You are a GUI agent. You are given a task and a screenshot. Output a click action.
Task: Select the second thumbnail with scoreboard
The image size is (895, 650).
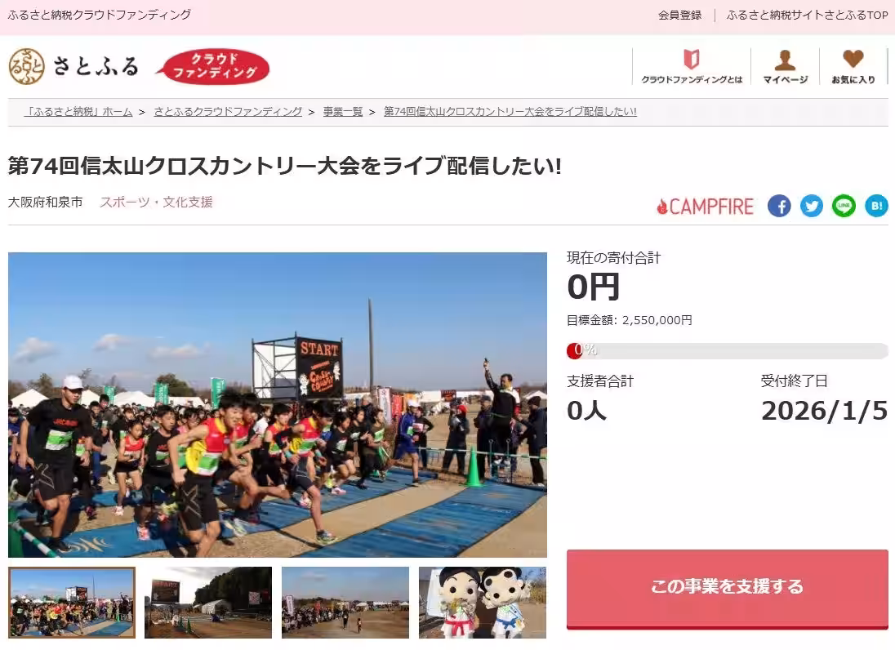click(208, 602)
